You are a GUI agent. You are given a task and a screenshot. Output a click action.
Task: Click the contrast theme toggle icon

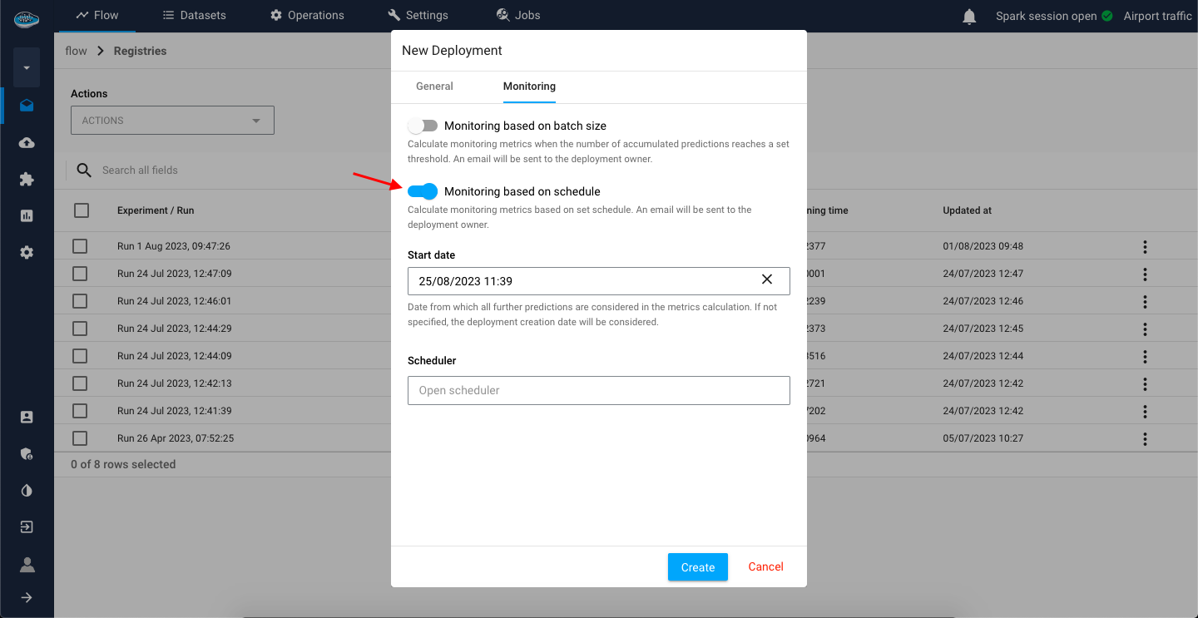[x=27, y=491]
